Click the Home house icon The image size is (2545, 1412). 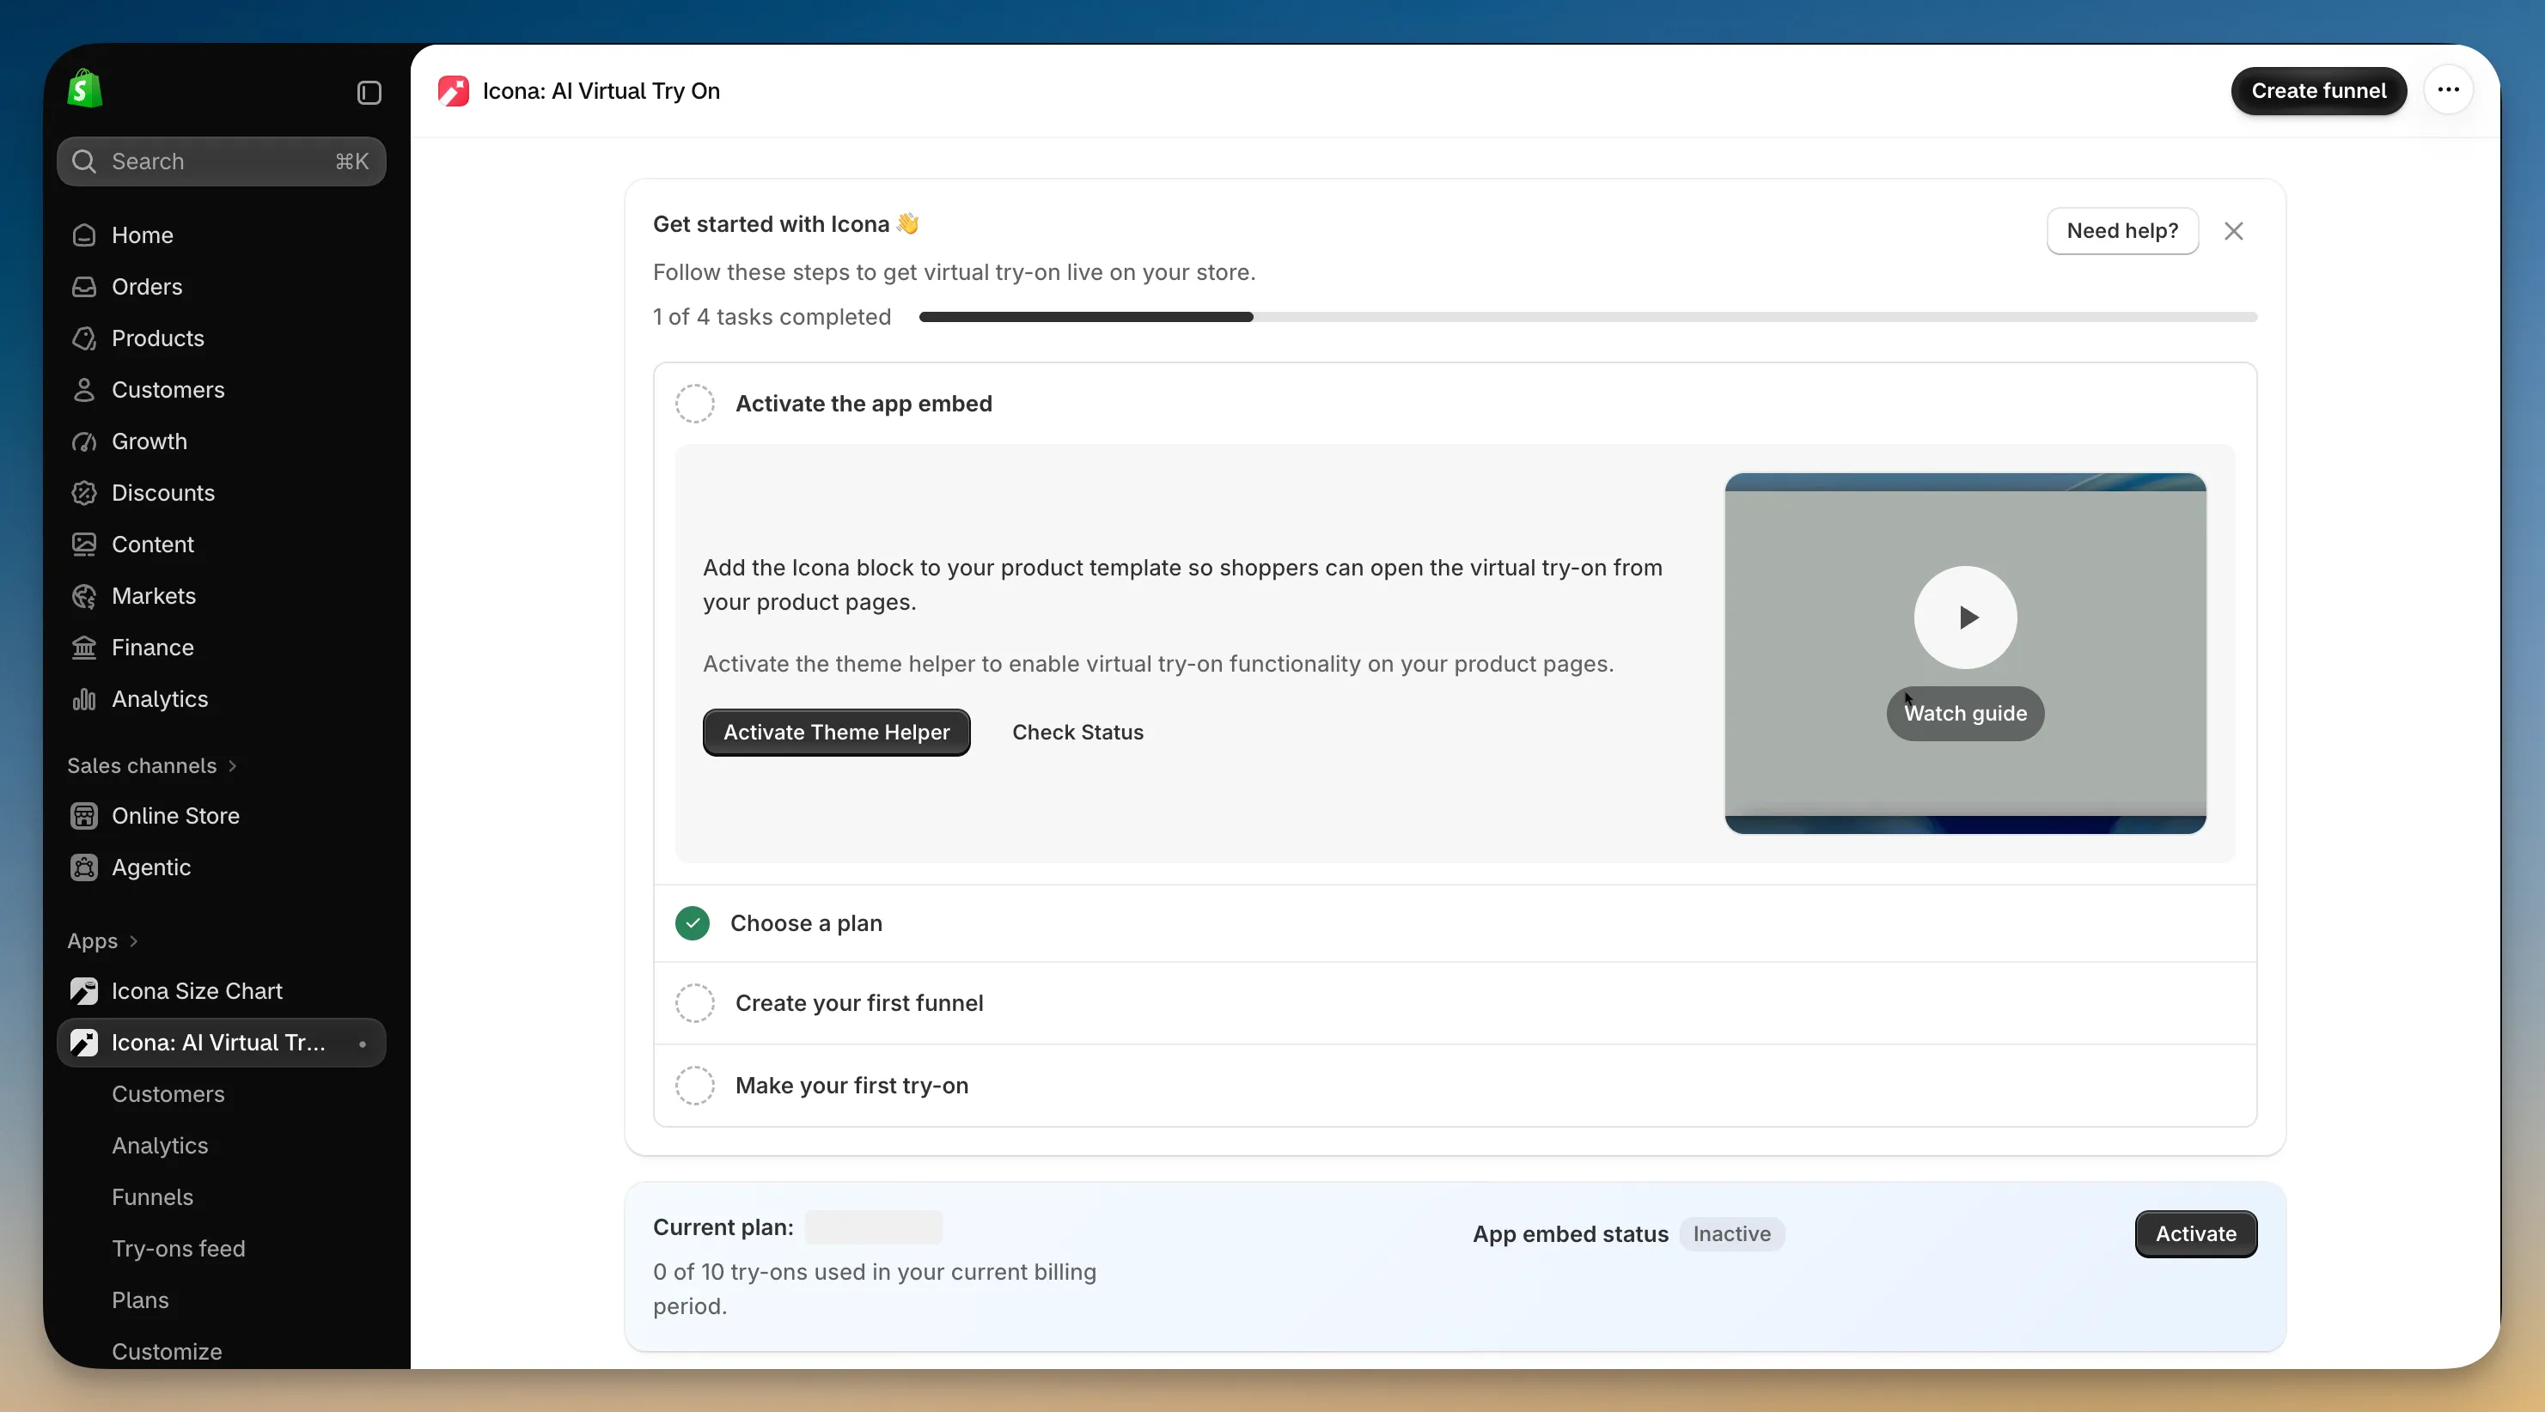click(x=84, y=235)
